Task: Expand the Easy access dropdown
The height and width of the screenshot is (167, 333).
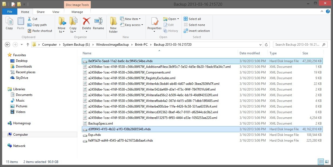Action: click(x=142, y=25)
